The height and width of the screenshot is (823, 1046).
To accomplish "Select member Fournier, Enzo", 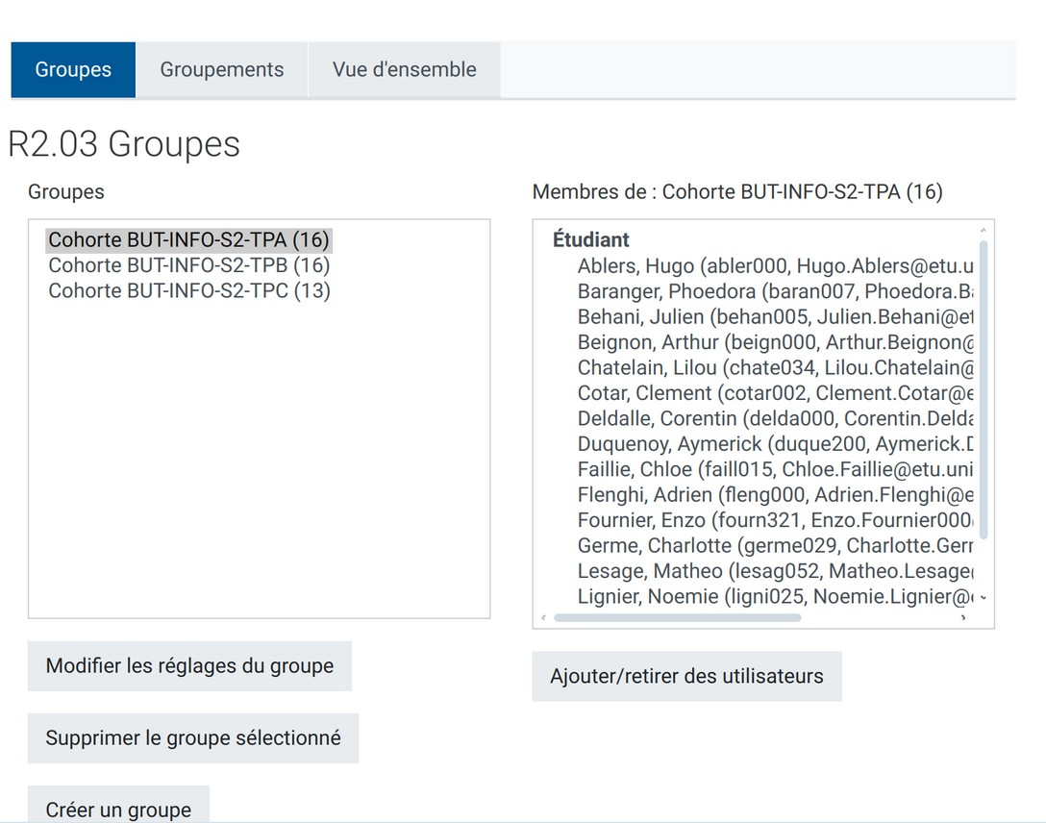I will (775, 520).
